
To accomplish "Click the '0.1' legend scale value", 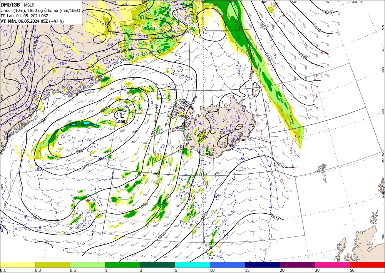I will (3, 270).
